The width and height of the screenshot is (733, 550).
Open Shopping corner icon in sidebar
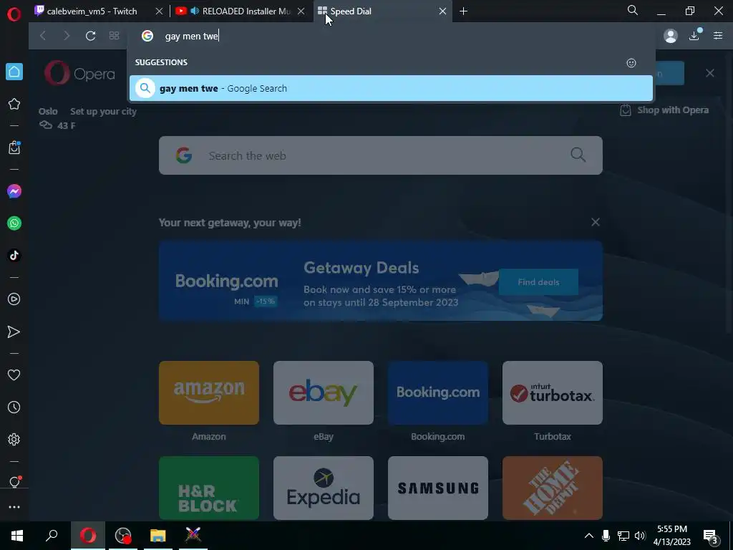(14, 148)
